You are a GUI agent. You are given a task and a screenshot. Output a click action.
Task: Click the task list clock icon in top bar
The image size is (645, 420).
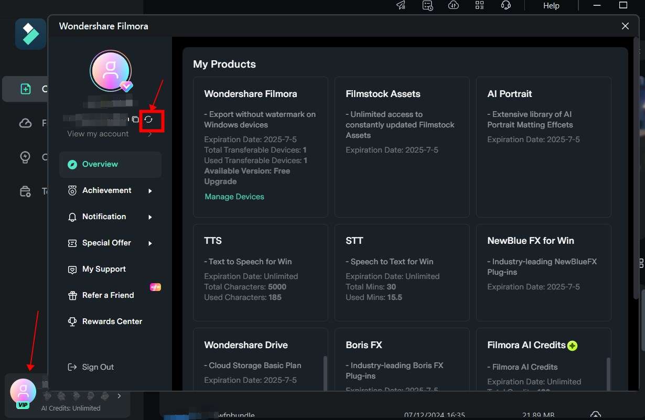pyautogui.click(x=427, y=5)
